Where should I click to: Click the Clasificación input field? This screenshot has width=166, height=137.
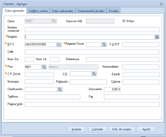point(41,89)
